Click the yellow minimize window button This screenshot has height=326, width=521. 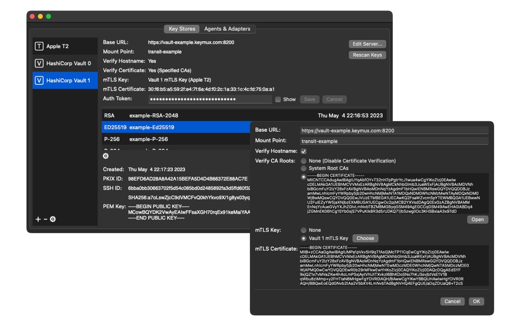40,16
